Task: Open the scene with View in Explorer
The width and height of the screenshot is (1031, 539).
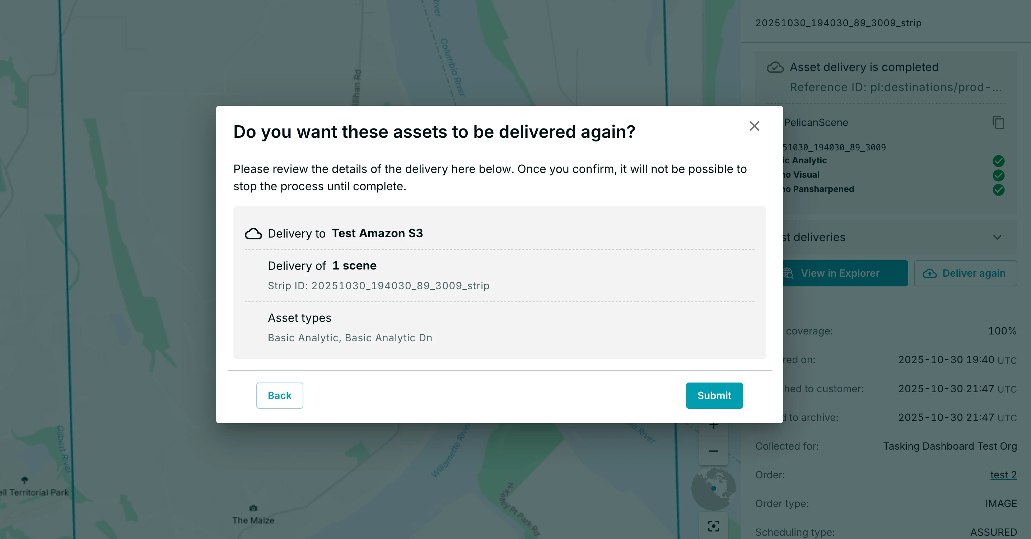Action: [x=839, y=273]
